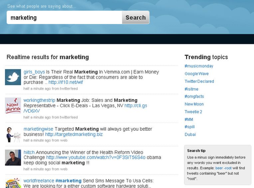Follow the http://if10.net/wif link
Viewport: 254px width, 188px height.
(x=66, y=82)
